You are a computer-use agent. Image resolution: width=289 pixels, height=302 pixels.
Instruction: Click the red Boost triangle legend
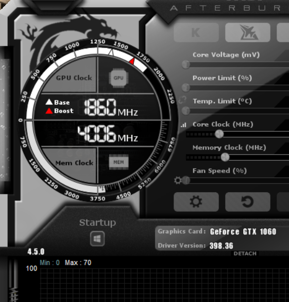(x=49, y=111)
